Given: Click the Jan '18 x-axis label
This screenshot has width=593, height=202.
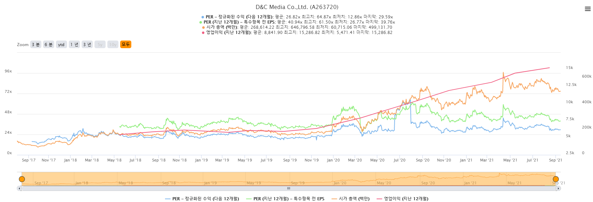Looking at the screenshot, I should tap(71, 160).
